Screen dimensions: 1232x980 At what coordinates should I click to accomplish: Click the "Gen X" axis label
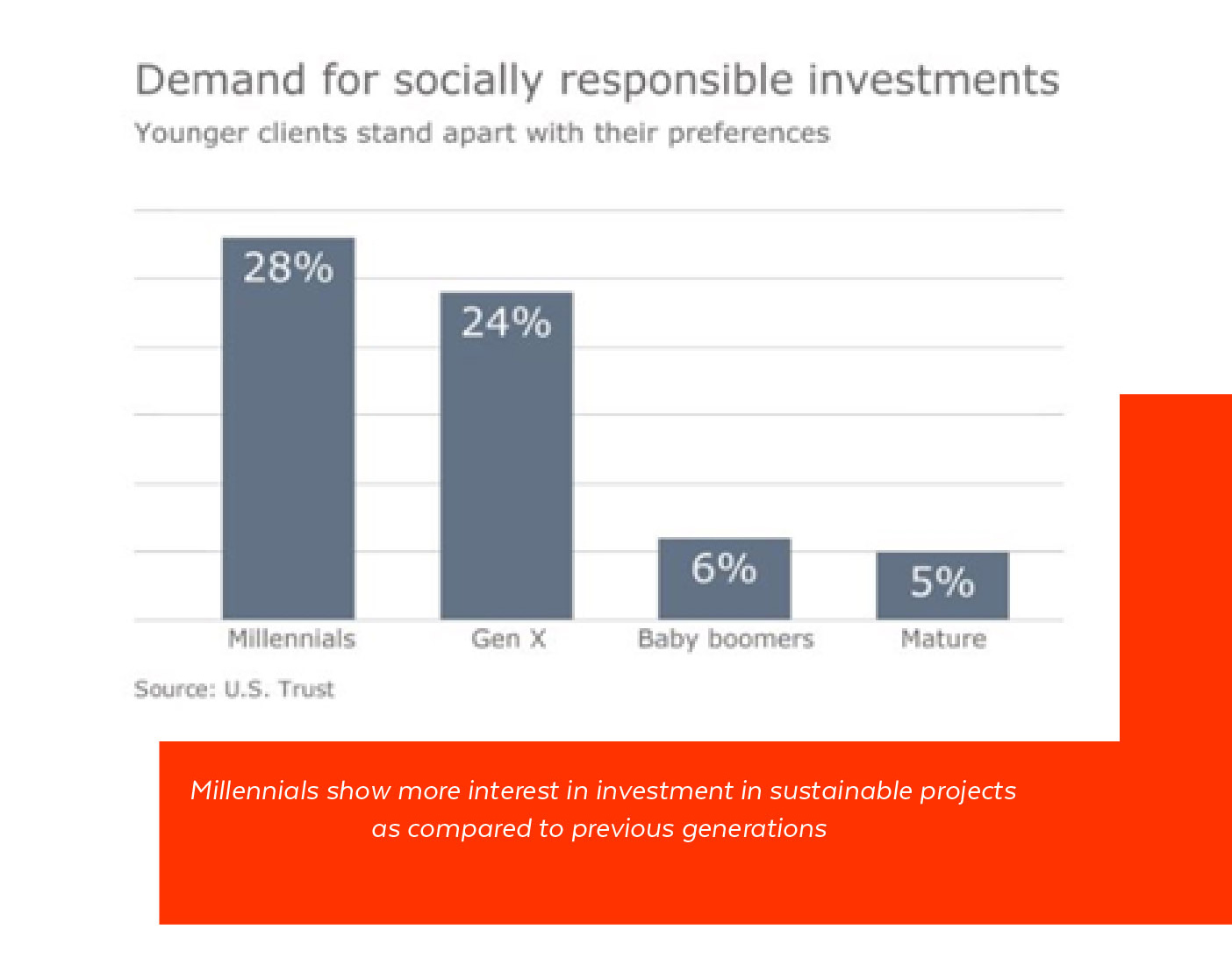[508, 639]
